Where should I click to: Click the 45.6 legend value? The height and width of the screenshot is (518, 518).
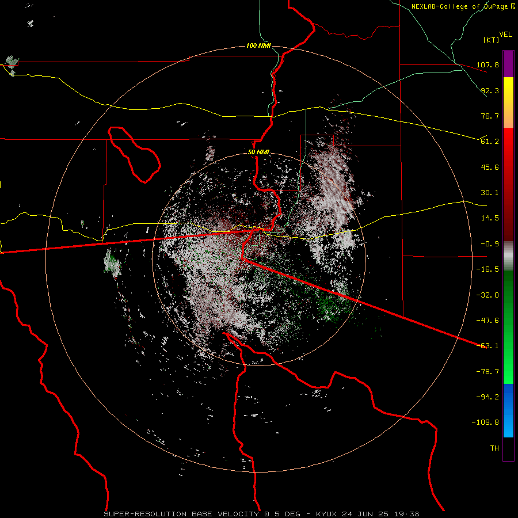490,167
